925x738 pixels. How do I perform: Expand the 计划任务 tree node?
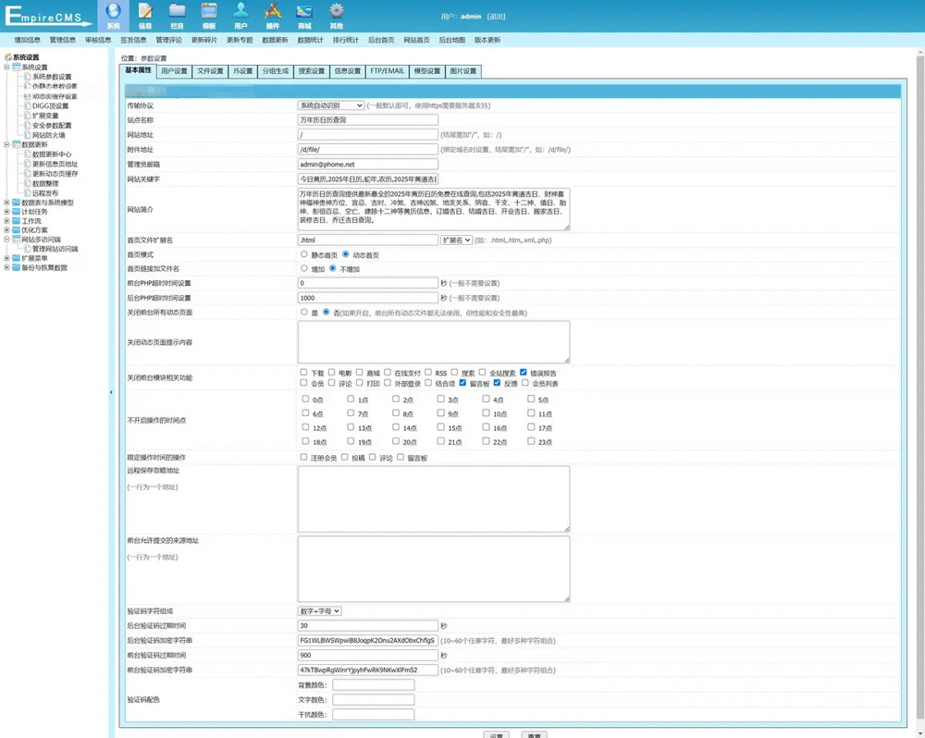[x=7, y=212]
